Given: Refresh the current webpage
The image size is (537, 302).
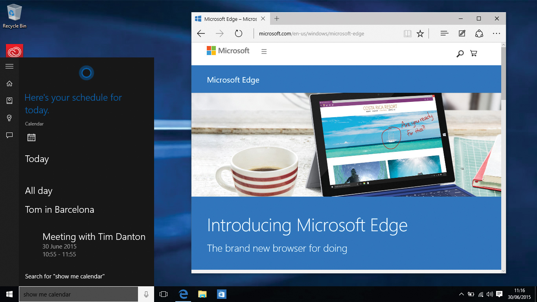Looking at the screenshot, I should pos(239,33).
